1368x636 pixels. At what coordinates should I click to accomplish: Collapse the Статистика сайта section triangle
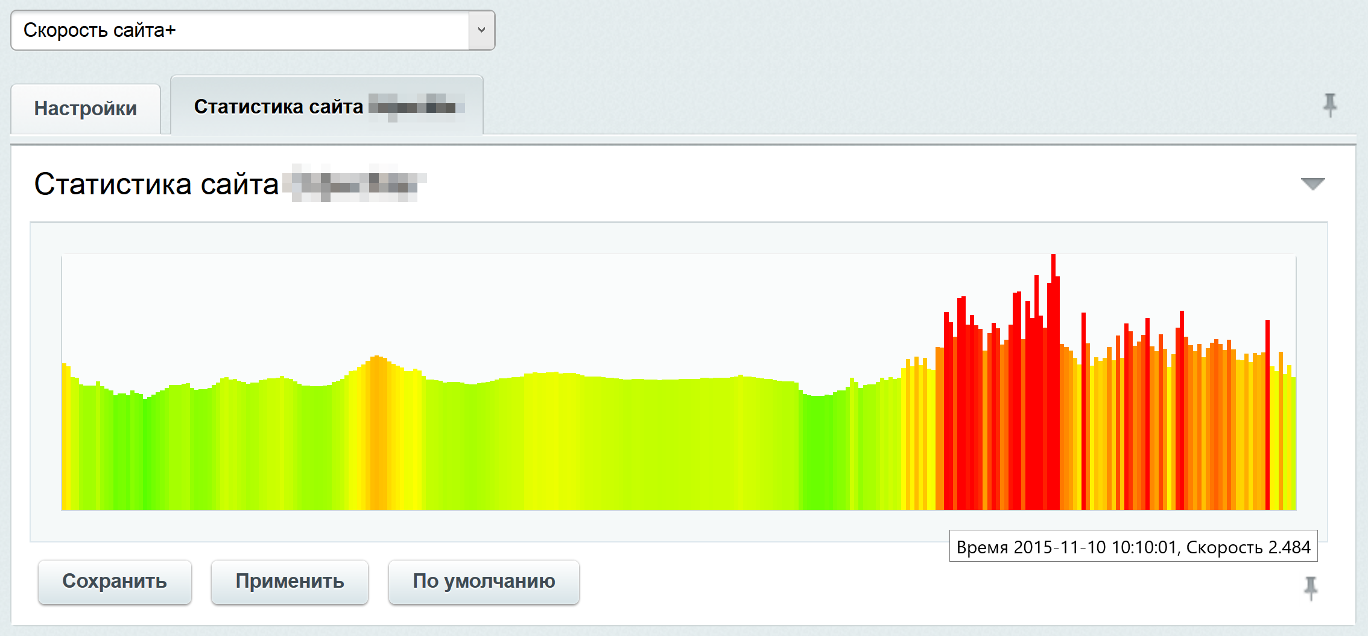coord(1313,183)
